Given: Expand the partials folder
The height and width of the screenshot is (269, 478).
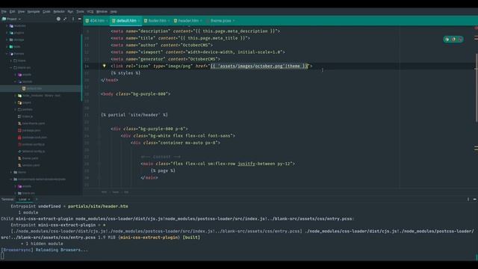Looking at the screenshot, I should pyautogui.click(x=15, y=110).
